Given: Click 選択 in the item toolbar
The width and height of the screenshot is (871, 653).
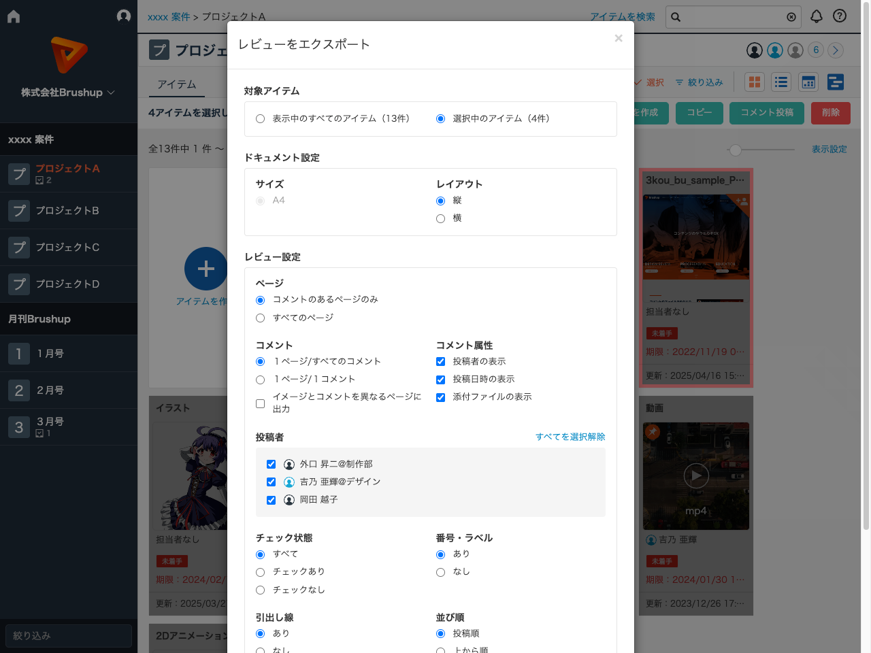Looking at the screenshot, I should point(650,82).
